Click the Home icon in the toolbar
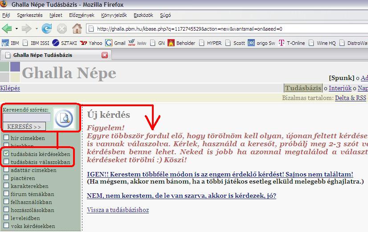The image size is (368, 232). pos(77,29)
